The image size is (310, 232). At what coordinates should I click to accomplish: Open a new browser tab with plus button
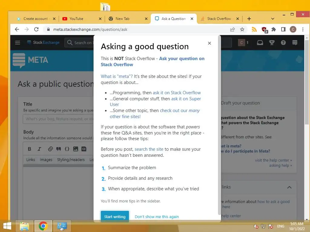(x=249, y=19)
